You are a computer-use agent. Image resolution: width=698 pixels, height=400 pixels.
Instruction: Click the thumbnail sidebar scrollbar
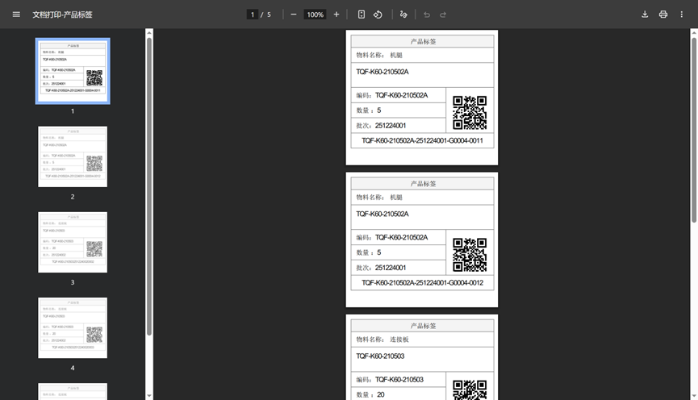pyautogui.click(x=148, y=185)
